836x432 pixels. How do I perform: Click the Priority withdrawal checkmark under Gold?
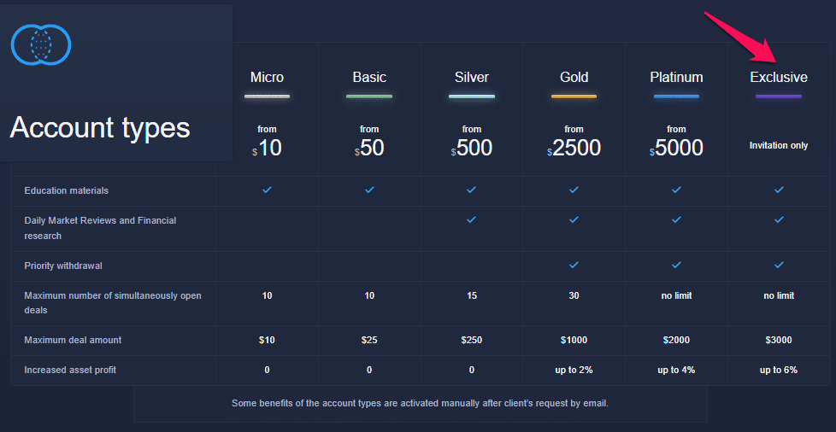click(x=574, y=265)
